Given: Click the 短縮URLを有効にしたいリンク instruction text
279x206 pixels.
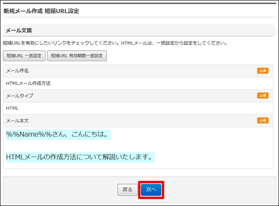Looking at the screenshot, I should pos(115,43).
